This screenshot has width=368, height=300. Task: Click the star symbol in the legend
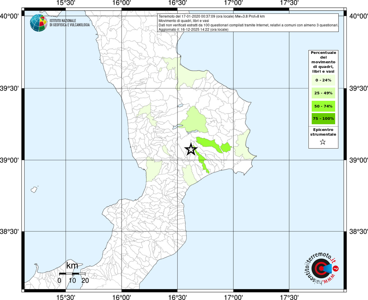pos(323,142)
